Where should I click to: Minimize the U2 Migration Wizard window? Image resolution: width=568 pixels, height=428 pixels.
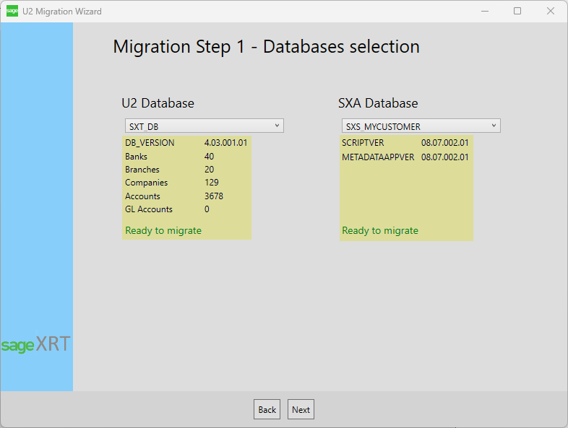tap(483, 12)
